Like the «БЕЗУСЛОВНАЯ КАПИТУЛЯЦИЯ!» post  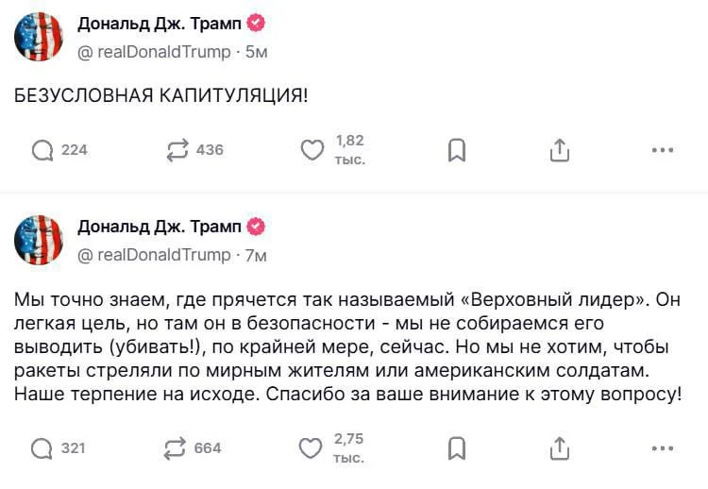[x=312, y=150]
